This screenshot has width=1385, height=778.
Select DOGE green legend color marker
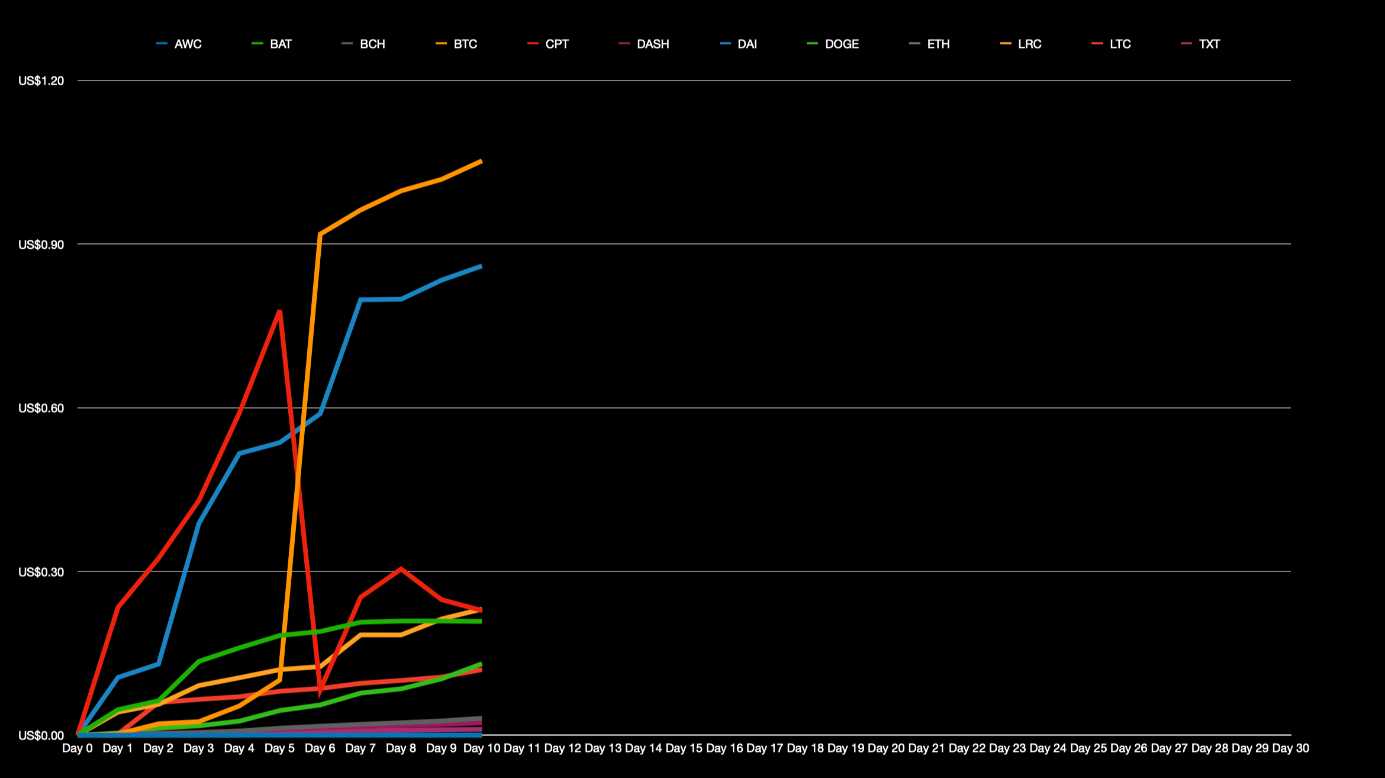pyautogui.click(x=812, y=44)
